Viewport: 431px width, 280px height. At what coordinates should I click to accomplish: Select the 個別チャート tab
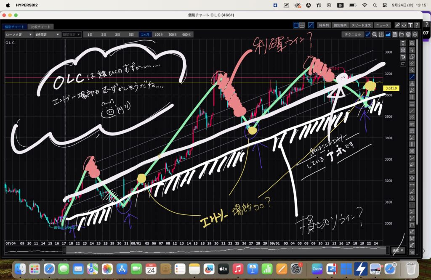coord(15,26)
